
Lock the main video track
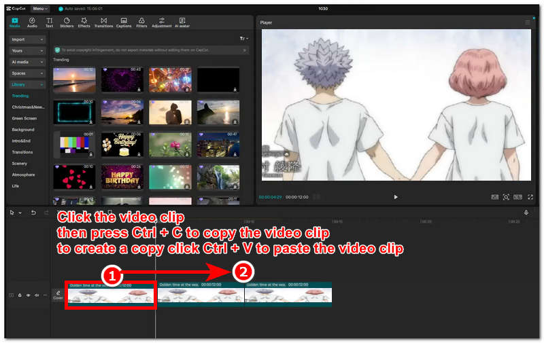coord(20,295)
